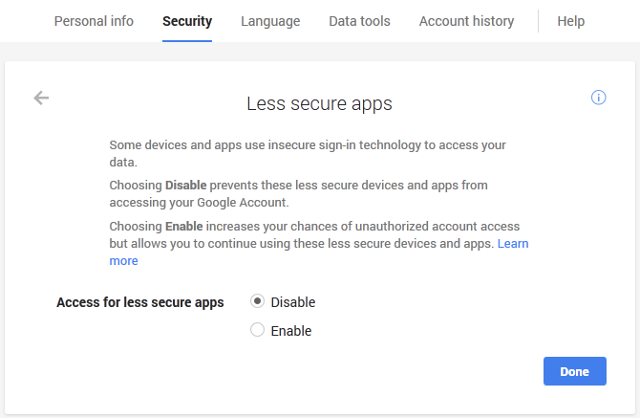Open the Security tab

click(x=187, y=21)
